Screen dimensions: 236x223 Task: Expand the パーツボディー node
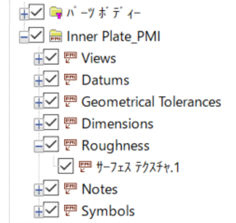coord(24,15)
